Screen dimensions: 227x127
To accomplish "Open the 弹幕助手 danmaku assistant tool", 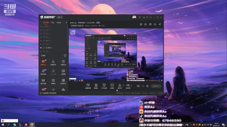I will coord(43,63).
